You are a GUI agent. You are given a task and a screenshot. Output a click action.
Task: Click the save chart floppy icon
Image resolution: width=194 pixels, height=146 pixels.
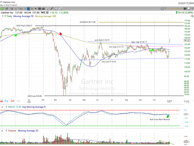[x=189, y=9]
